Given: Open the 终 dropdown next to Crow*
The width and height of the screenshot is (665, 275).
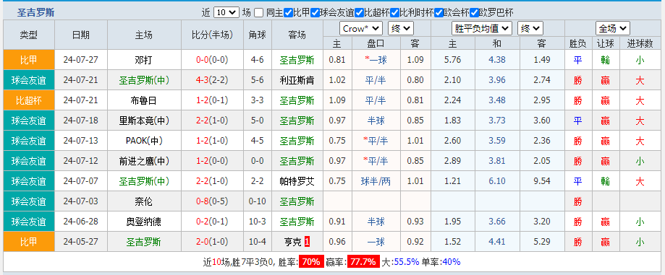Looking at the screenshot, I should (401, 29).
